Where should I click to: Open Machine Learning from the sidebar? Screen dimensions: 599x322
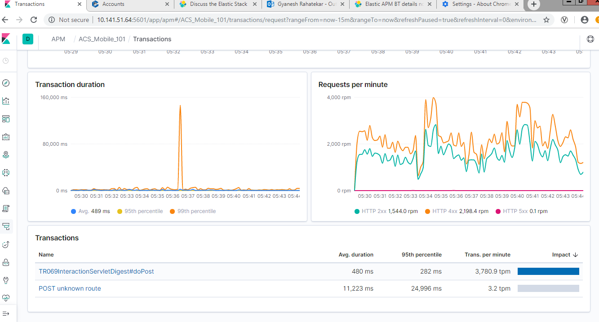point(6,173)
